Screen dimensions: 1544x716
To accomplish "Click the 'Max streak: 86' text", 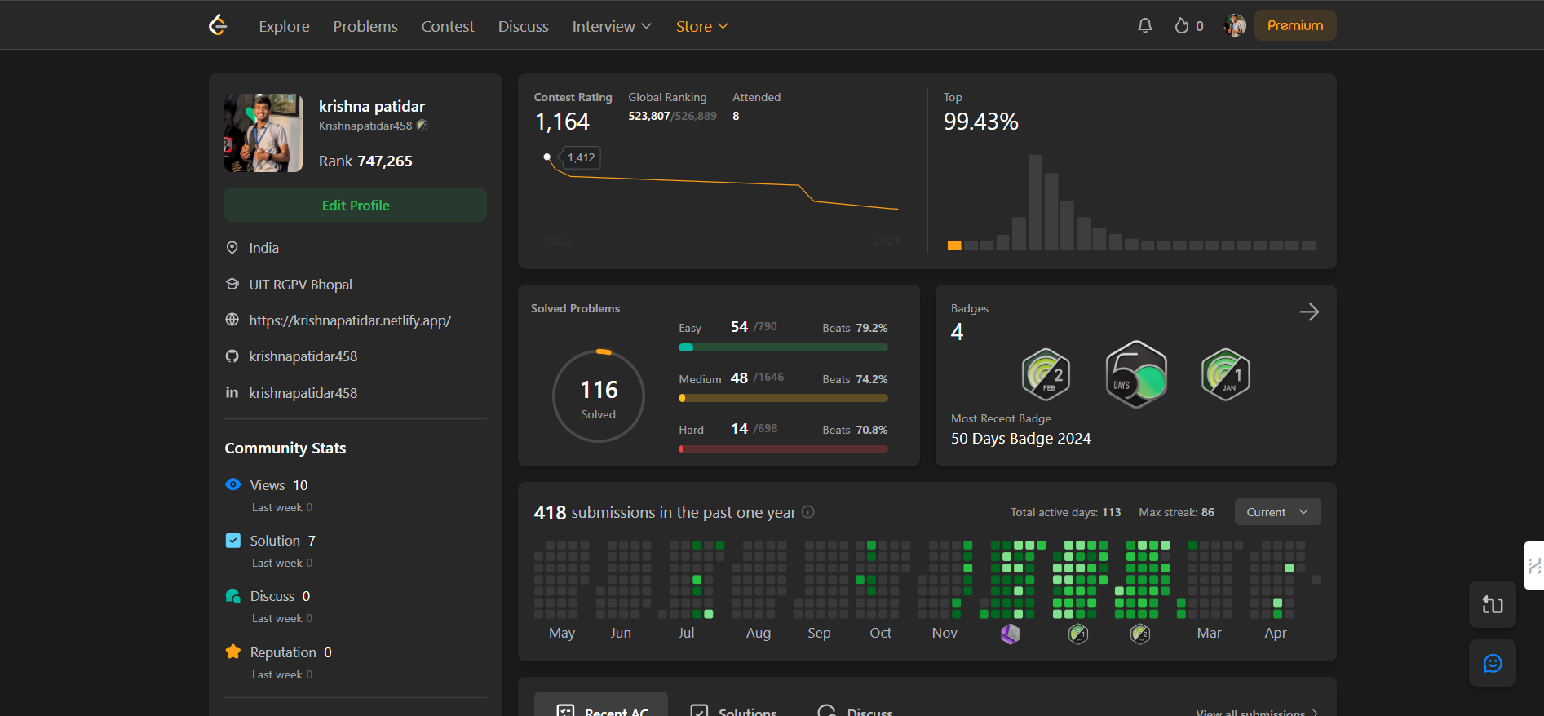I will pyautogui.click(x=1177, y=512).
